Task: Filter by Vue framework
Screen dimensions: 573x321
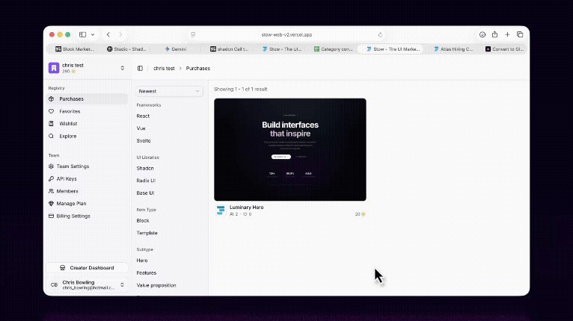Action: click(141, 128)
